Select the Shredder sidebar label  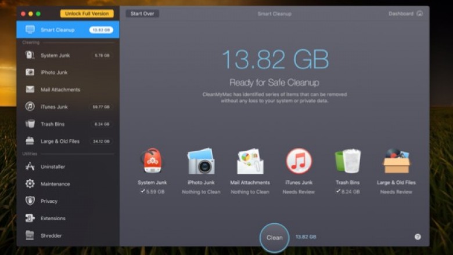point(51,236)
